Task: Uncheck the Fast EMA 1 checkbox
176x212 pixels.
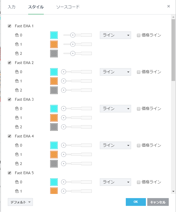Action: [x=9, y=26]
